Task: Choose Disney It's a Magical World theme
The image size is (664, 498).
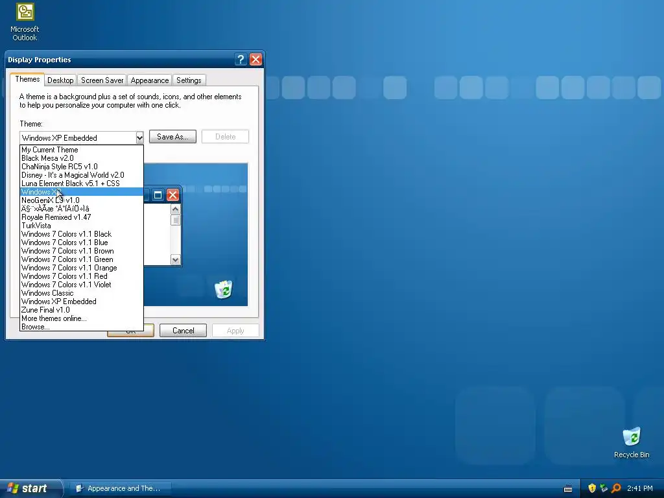Action: click(81, 175)
